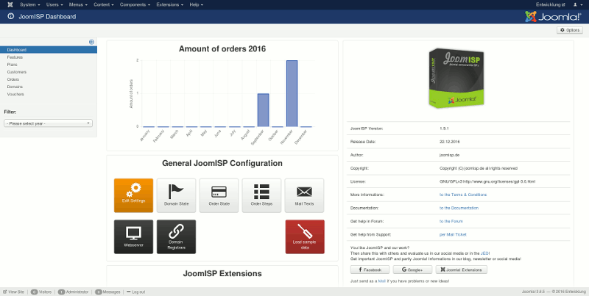Click the JoomISP Dashboard header icon
The width and height of the screenshot is (589, 296).
(x=10, y=16)
